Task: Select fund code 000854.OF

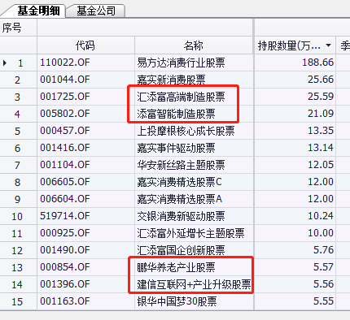Action: (x=65, y=267)
